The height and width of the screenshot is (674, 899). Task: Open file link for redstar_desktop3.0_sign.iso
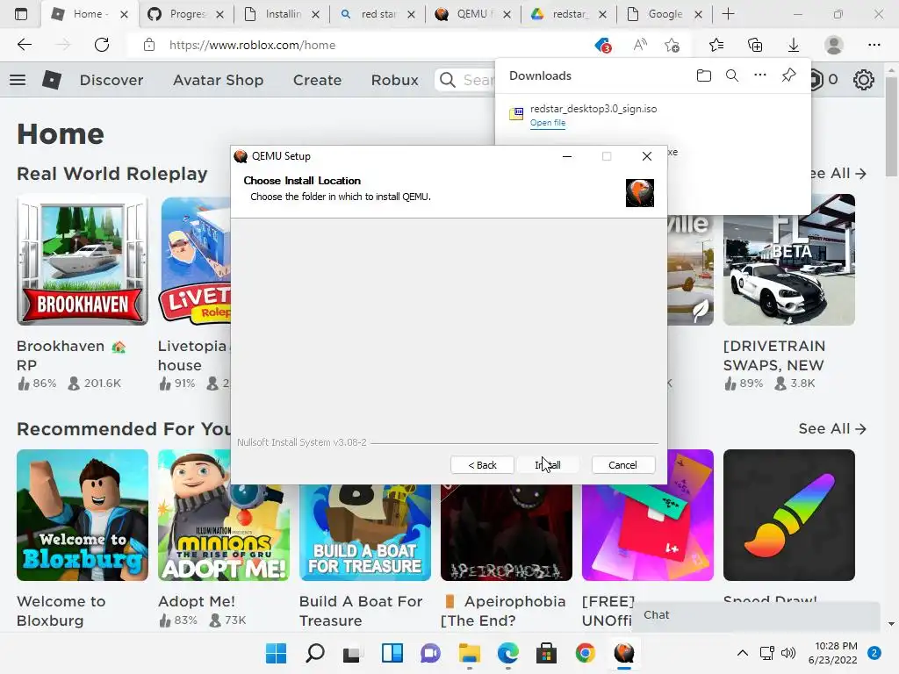pyautogui.click(x=548, y=123)
